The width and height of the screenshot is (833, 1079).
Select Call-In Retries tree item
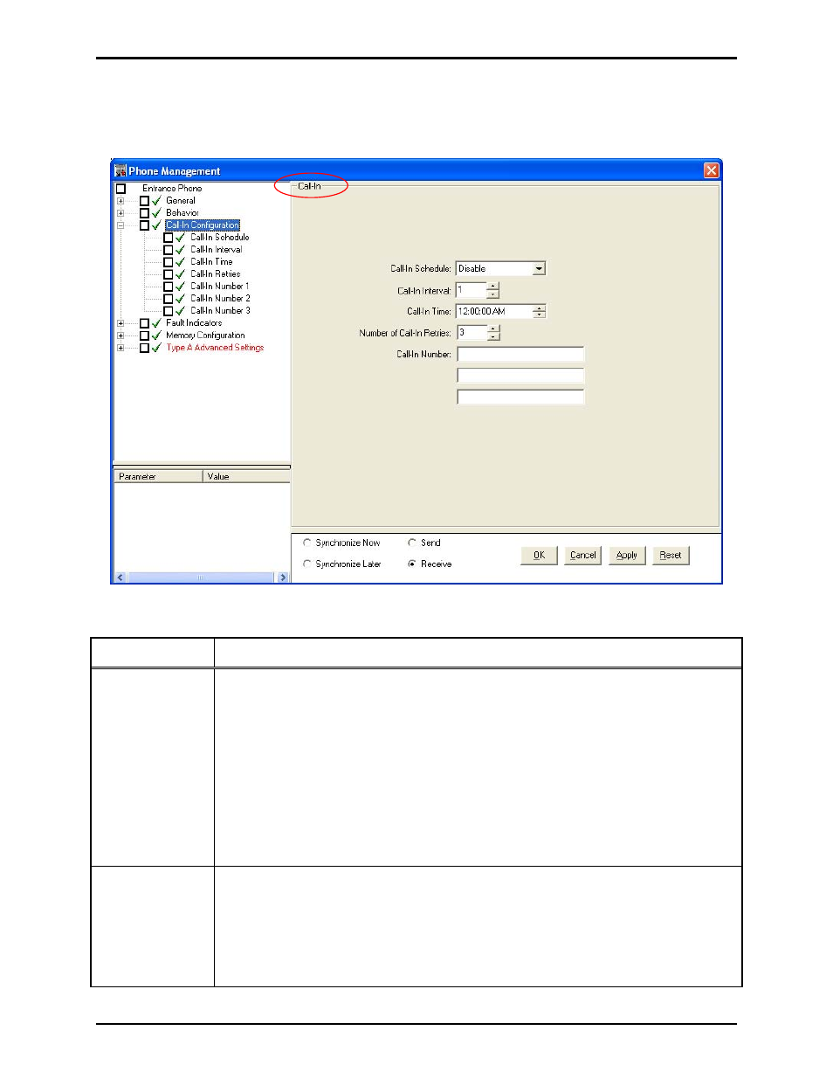click(216, 274)
